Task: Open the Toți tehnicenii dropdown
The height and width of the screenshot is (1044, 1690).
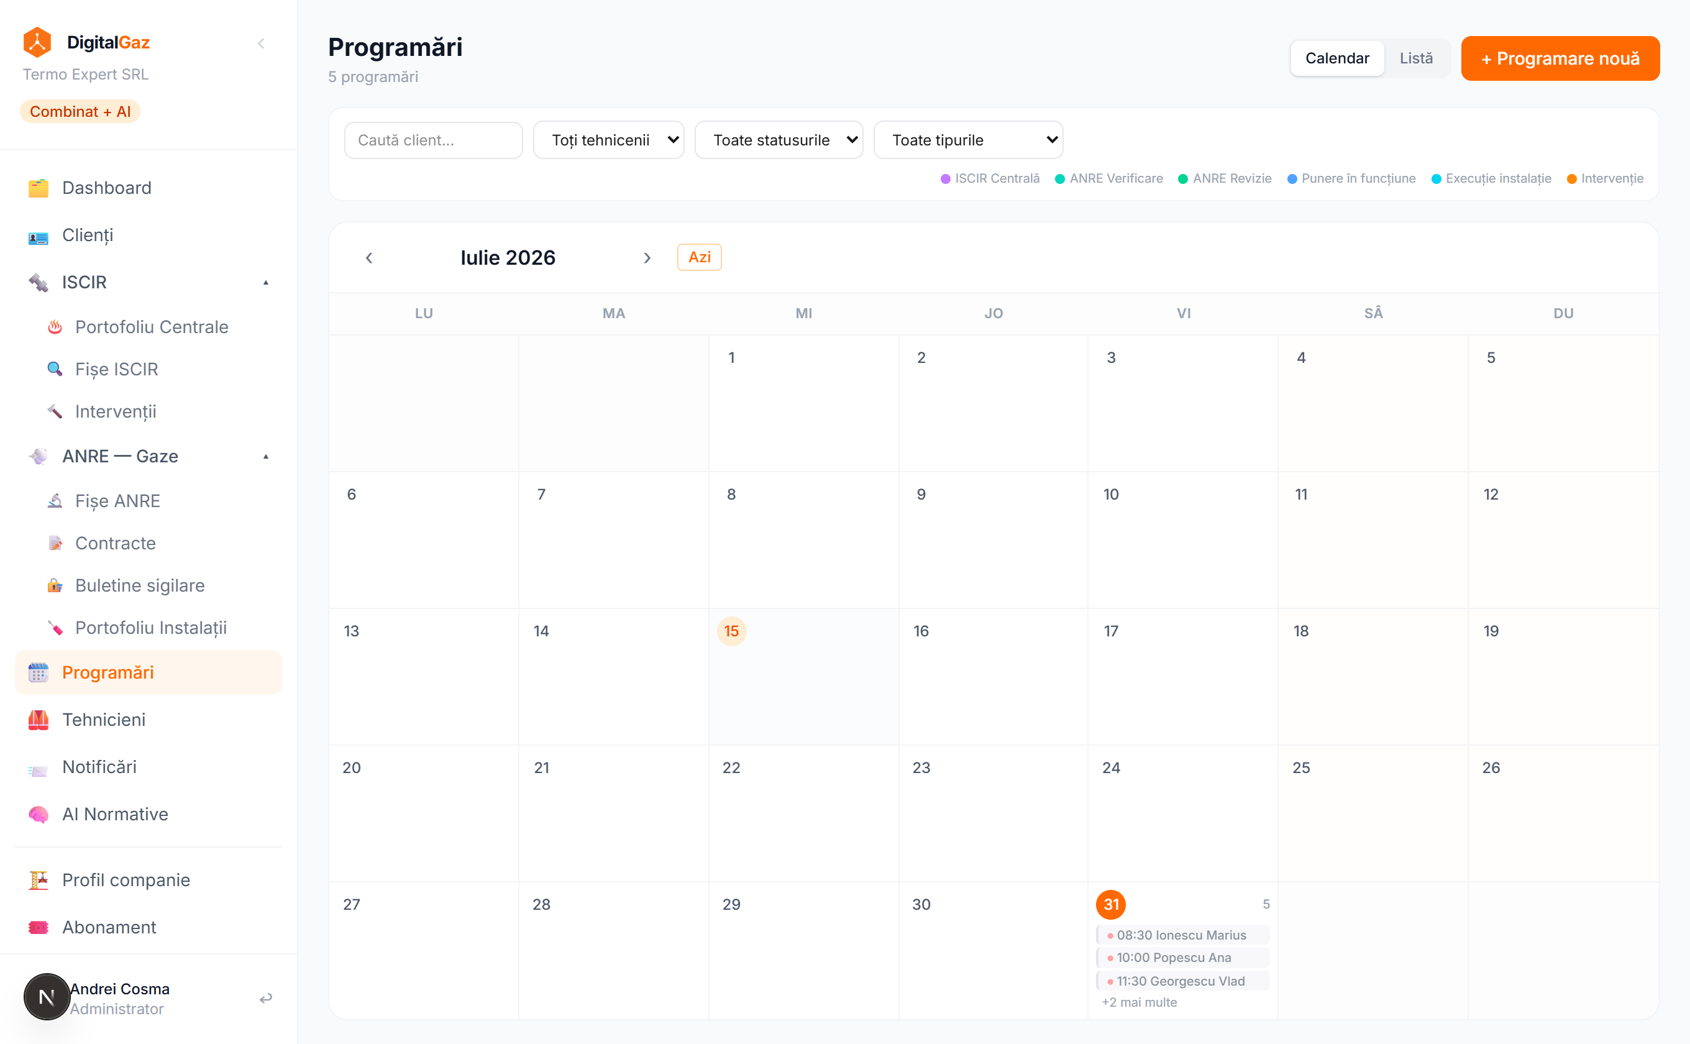Action: [608, 140]
